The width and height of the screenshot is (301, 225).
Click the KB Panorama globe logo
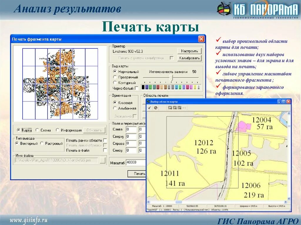click(224, 9)
